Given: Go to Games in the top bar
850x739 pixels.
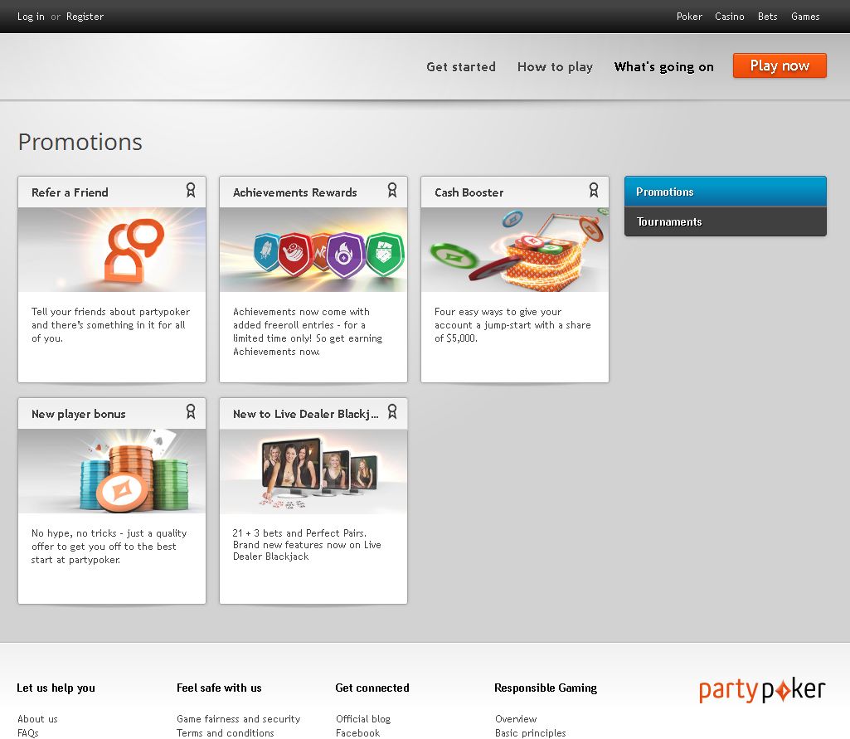Looking at the screenshot, I should pos(805,17).
